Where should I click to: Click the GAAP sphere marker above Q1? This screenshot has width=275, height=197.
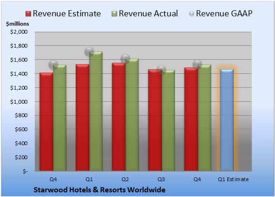[x=89, y=52]
